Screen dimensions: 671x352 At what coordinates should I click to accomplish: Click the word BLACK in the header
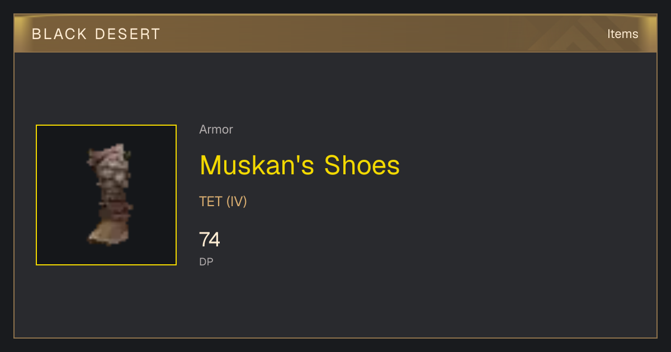pyautogui.click(x=59, y=34)
